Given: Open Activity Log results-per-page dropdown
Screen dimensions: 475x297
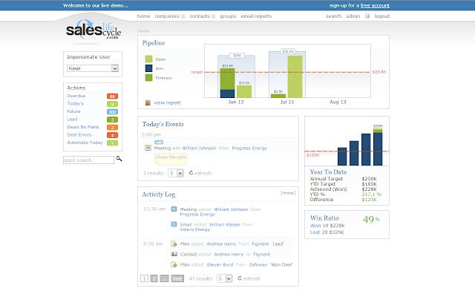Looking at the screenshot, I should tap(224, 278).
